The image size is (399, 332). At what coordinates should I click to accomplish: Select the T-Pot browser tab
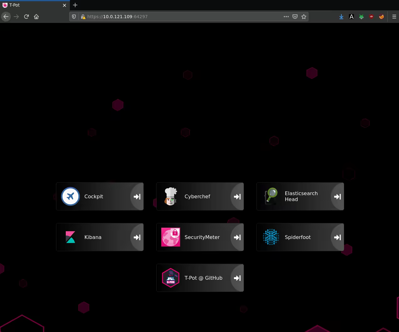coord(34,5)
